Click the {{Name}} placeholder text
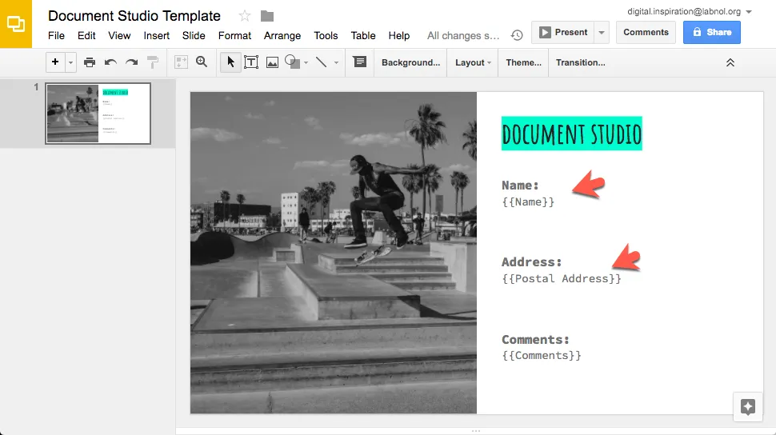Screen dimensions: 776x435 point(528,202)
